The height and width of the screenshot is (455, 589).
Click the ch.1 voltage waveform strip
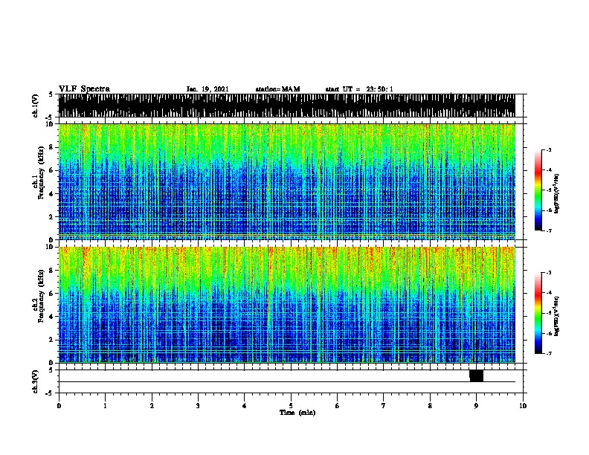click(286, 106)
